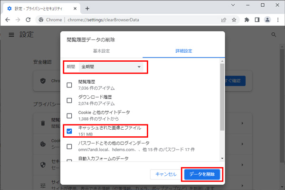285x190 pixels.
Task: Click the dialog scrollbar thumb
Action: coord(222,97)
